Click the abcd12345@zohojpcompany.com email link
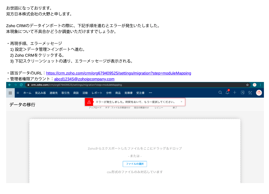Image resolution: width=269 pixels, height=194 pixels. click(x=84, y=79)
